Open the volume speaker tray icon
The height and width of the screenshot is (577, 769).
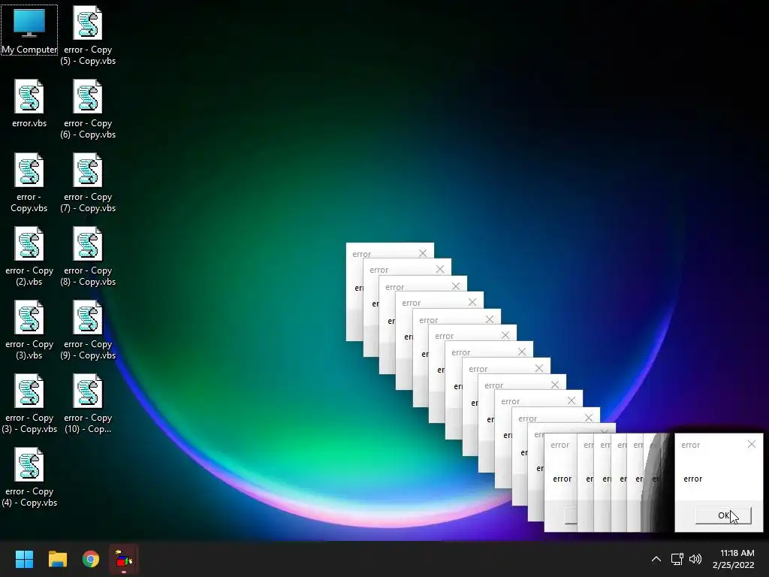pyautogui.click(x=695, y=559)
